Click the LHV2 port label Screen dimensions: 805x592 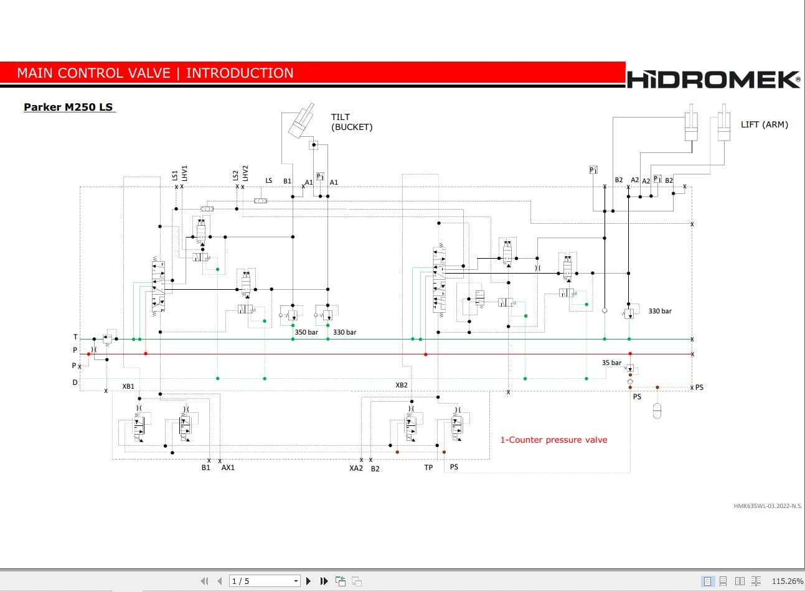click(x=245, y=173)
